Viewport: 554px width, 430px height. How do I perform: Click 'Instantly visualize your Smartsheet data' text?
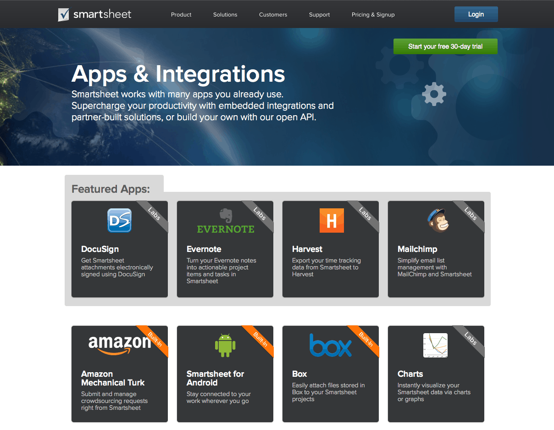click(x=434, y=392)
